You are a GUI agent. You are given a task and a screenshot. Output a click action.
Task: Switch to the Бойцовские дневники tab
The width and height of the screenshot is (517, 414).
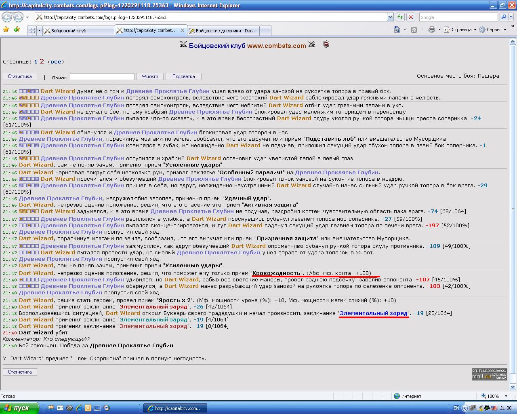tap(223, 30)
